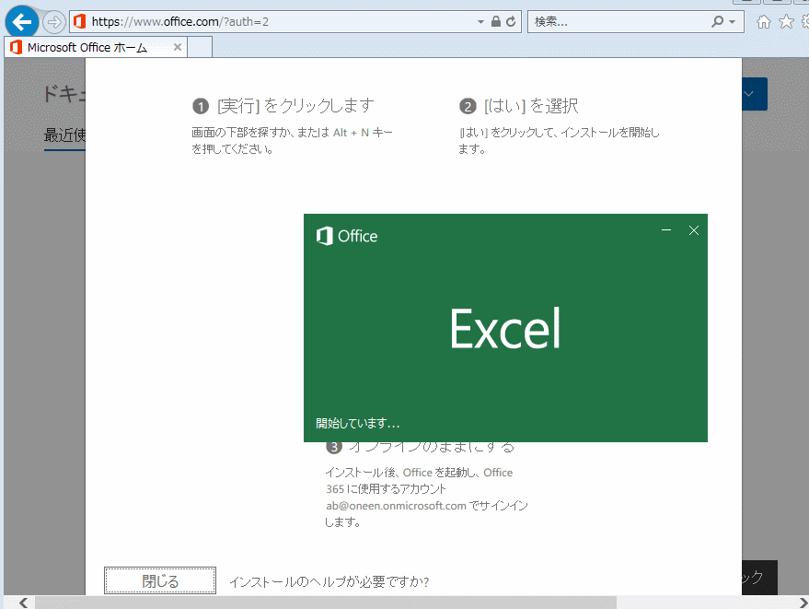Screen dimensions: 809x609
Task: Refresh the page with the reload icon
Action: 511,21
